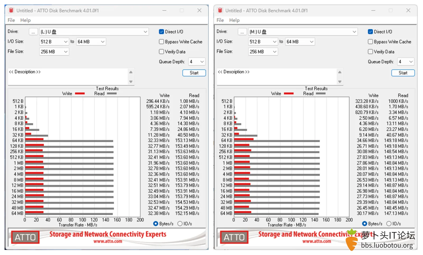
Task: Click the ATTO logo in right window banner
Action: (x=234, y=237)
